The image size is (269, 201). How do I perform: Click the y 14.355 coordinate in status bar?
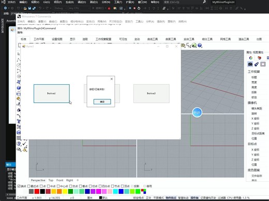click(54, 198)
